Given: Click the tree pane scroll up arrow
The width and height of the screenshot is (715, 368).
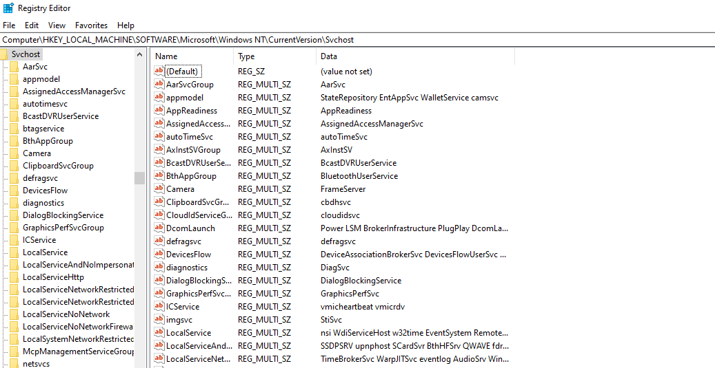Looking at the screenshot, I should tap(139, 54).
